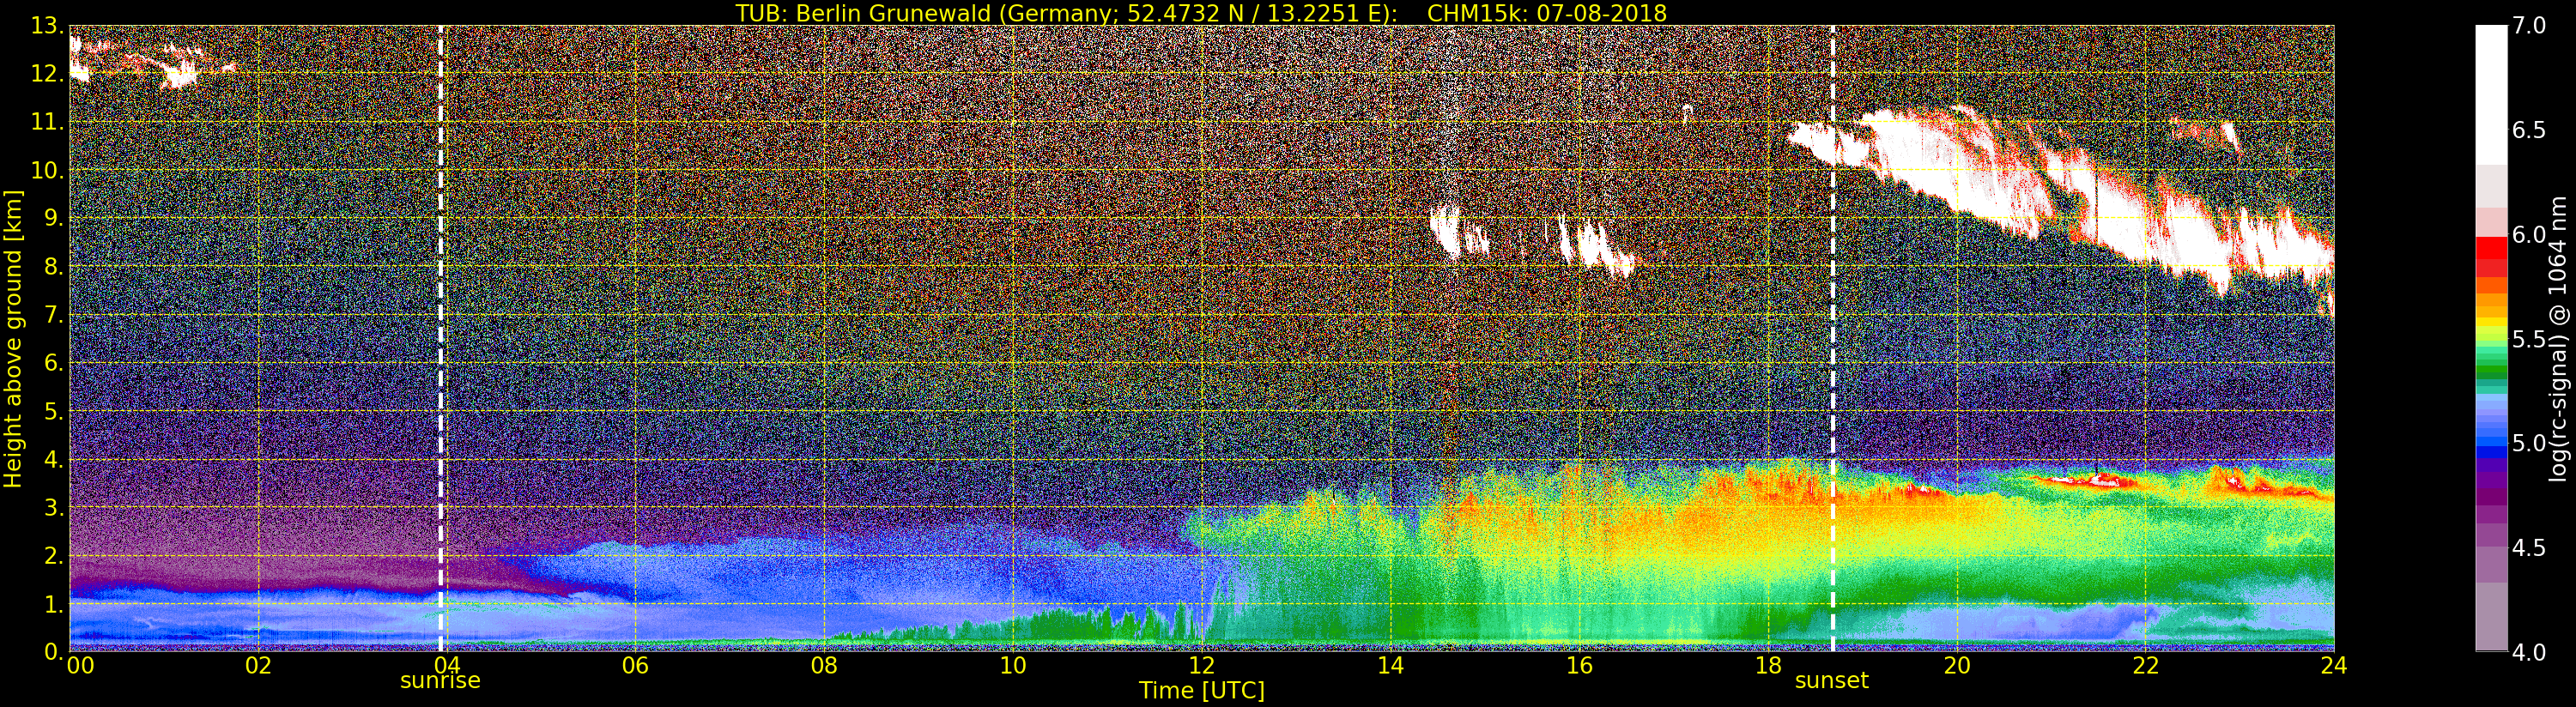Click the '5.5' colorbar tick label
Image resolution: width=2576 pixels, height=707 pixels.
2530,339
